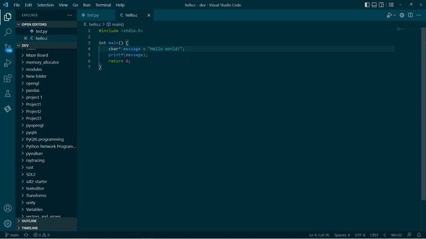Open the View menu
Screen dimensions: 426x239
63,5
